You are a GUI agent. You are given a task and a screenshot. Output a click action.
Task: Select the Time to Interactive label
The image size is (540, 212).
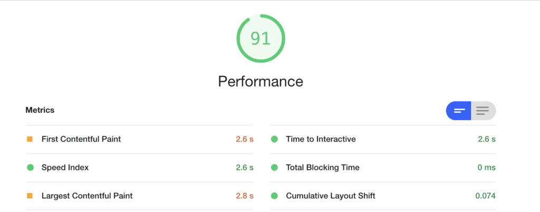click(321, 139)
